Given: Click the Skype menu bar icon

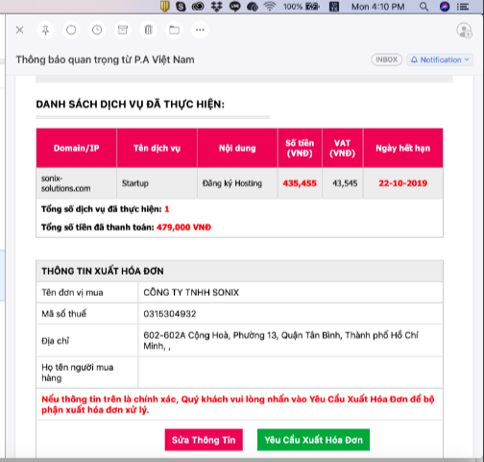Looking at the screenshot, I should (181, 7).
